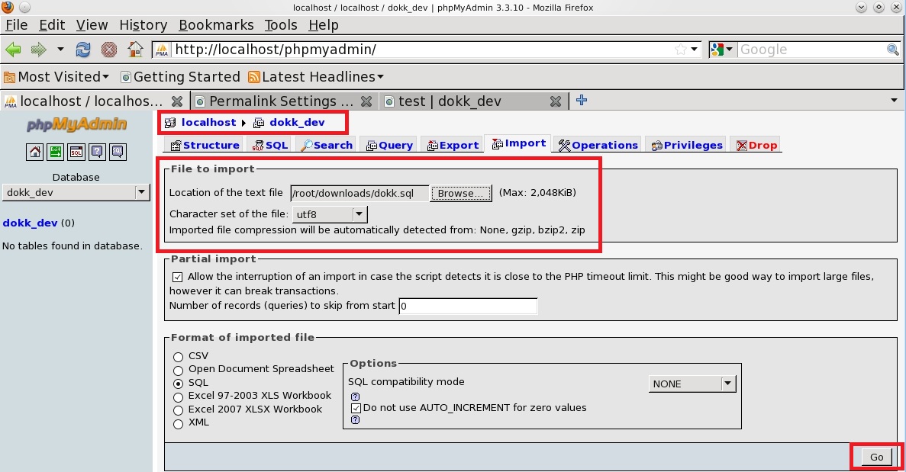Open the Bookmarks menu in Firefox
The image size is (906, 472).
217,25
